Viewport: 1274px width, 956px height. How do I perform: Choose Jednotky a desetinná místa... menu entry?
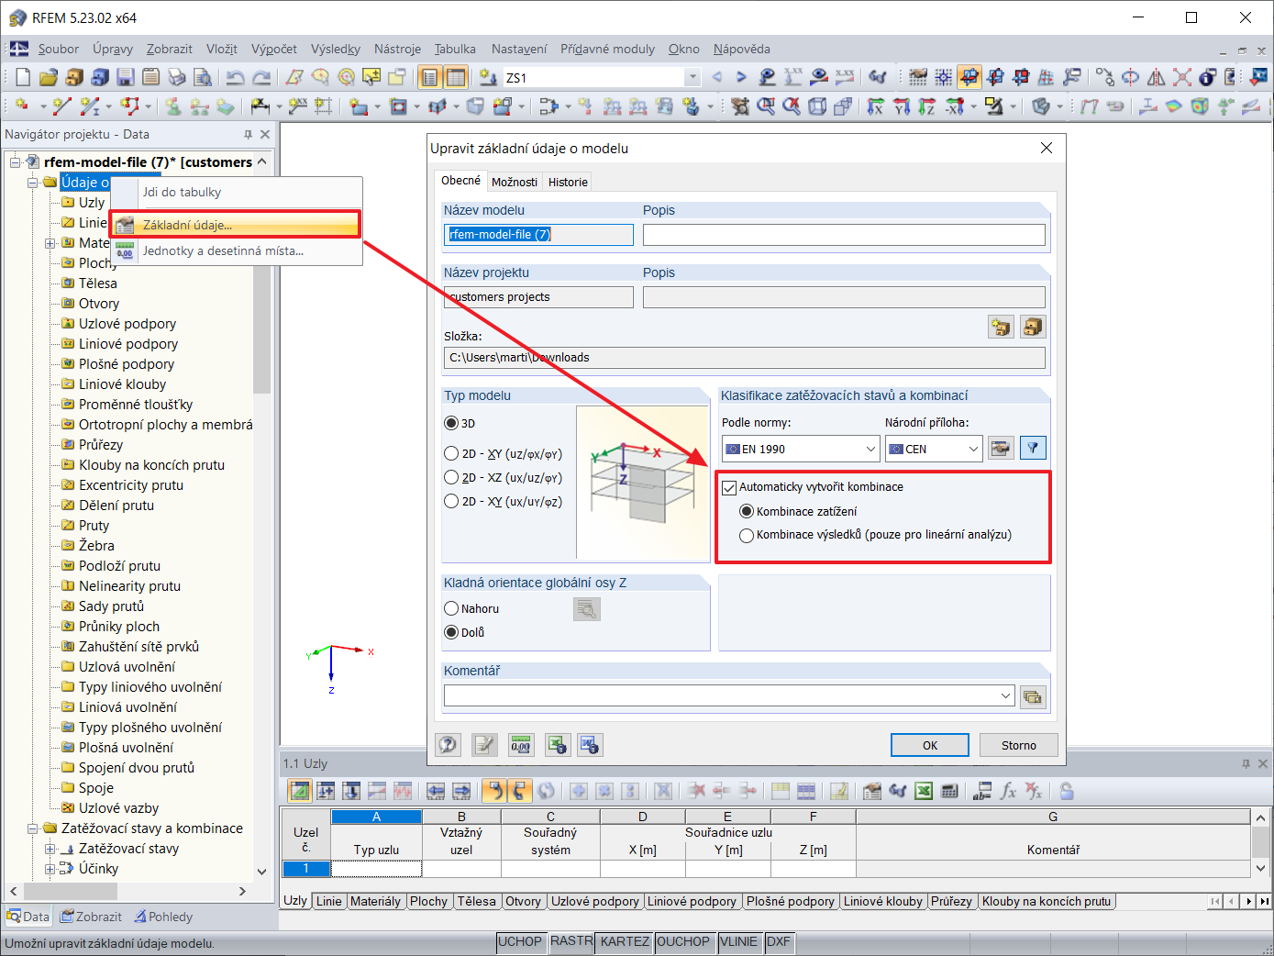tap(236, 250)
